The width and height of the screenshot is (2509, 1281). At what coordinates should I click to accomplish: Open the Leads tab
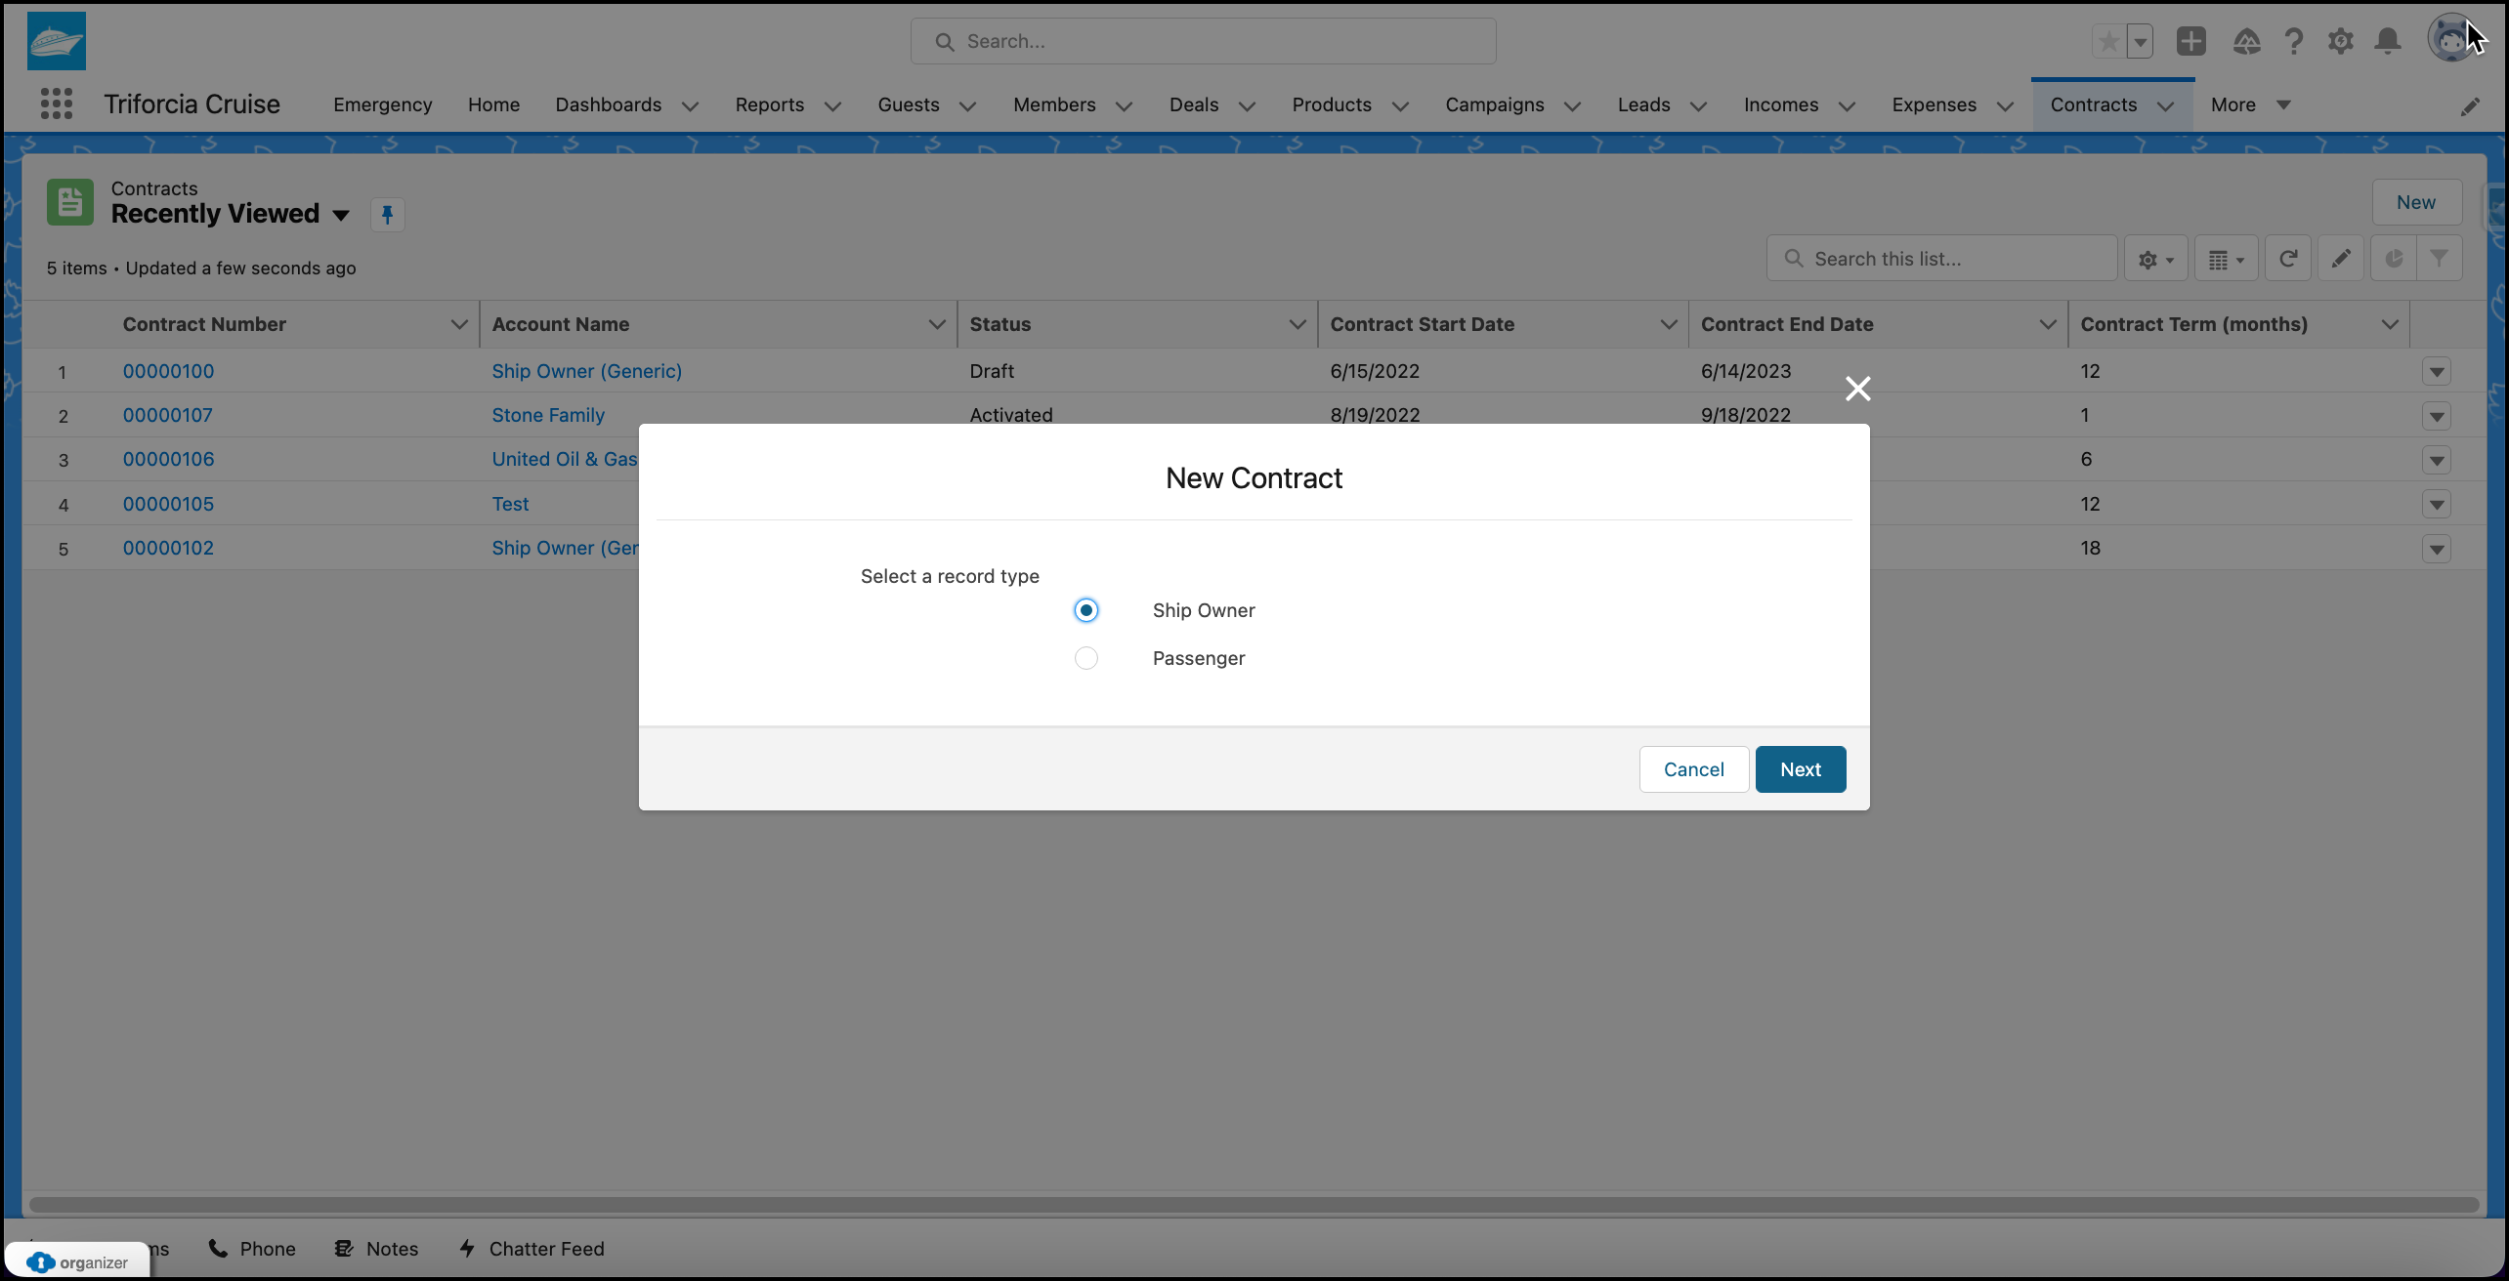[x=1643, y=104]
